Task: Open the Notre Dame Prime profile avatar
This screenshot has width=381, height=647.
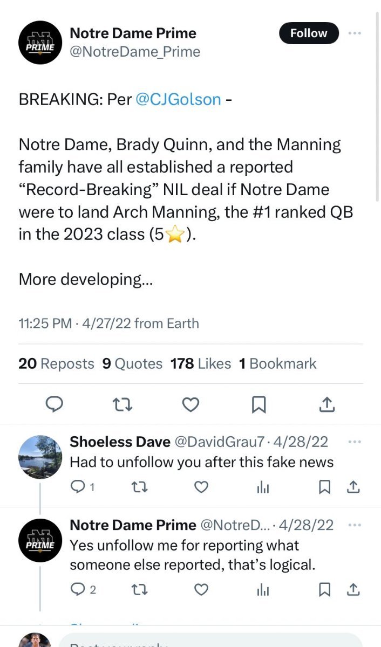Action: click(x=40, y=42)
